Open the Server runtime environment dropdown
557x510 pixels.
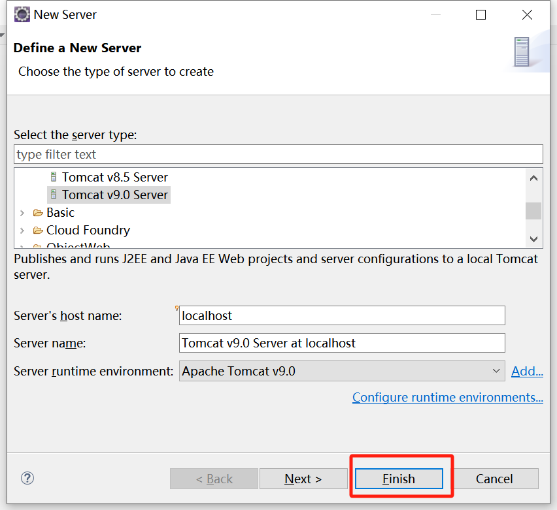coord(342,371)
